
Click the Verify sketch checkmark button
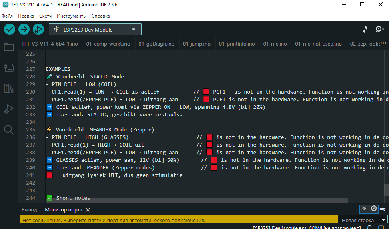pos(10,29)
